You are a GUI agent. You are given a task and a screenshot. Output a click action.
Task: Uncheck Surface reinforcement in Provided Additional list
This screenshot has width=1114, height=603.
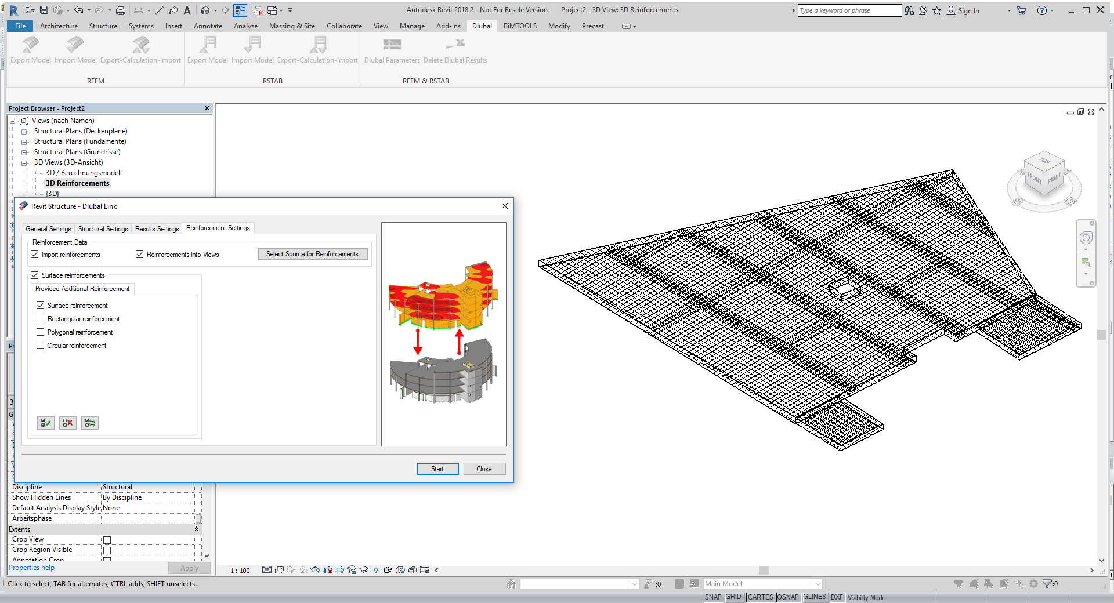[x=41, y=306]
